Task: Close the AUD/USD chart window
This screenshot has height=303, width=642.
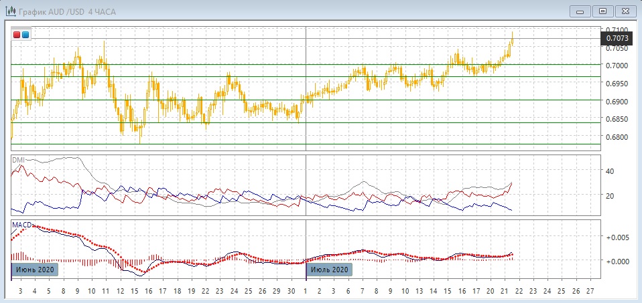Action: [x=625, y=11]
